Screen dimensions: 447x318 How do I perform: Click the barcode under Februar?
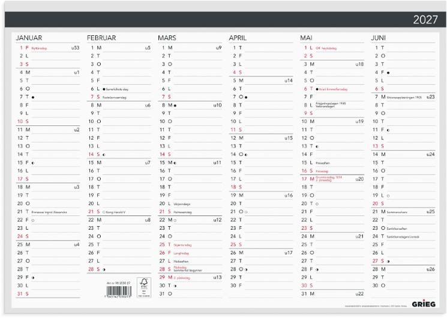tap(119, 292)
